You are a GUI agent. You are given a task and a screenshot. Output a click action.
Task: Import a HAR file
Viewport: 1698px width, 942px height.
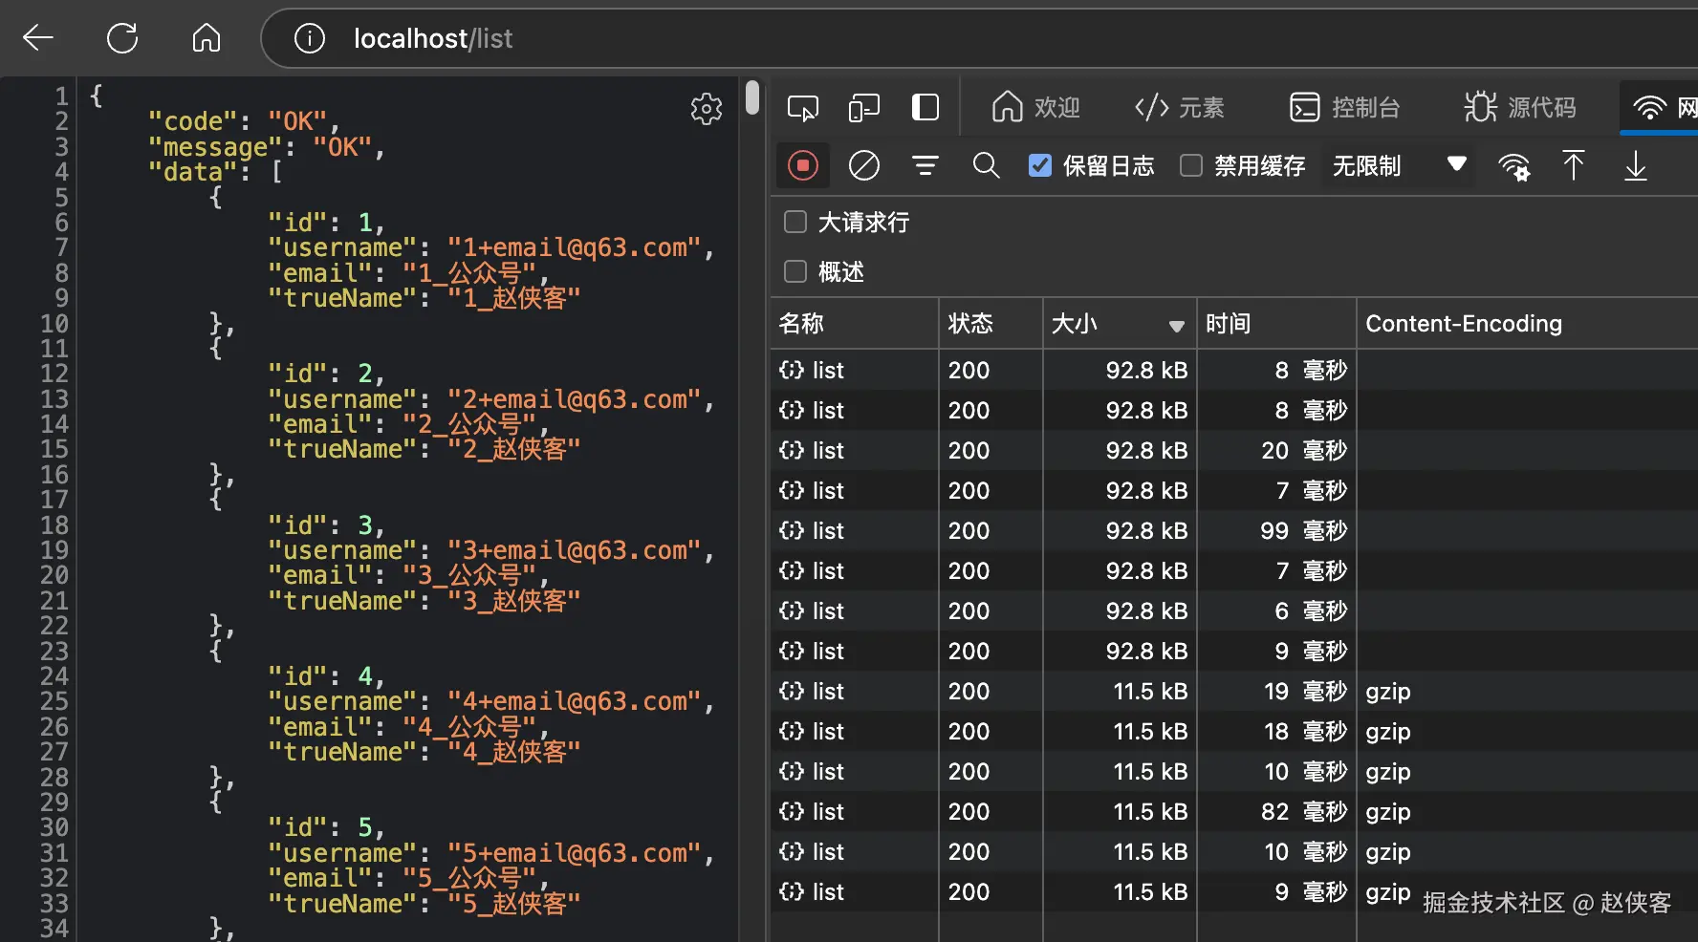tap(1574, 166)
